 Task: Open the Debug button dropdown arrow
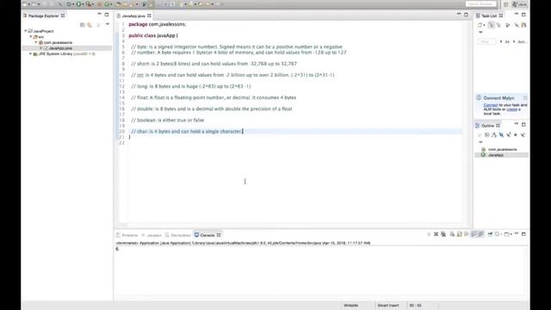point(73,4)
